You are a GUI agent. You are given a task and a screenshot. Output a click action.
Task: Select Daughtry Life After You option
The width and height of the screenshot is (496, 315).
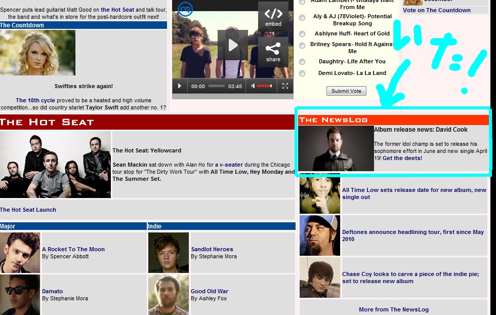[x=303, y=62]
